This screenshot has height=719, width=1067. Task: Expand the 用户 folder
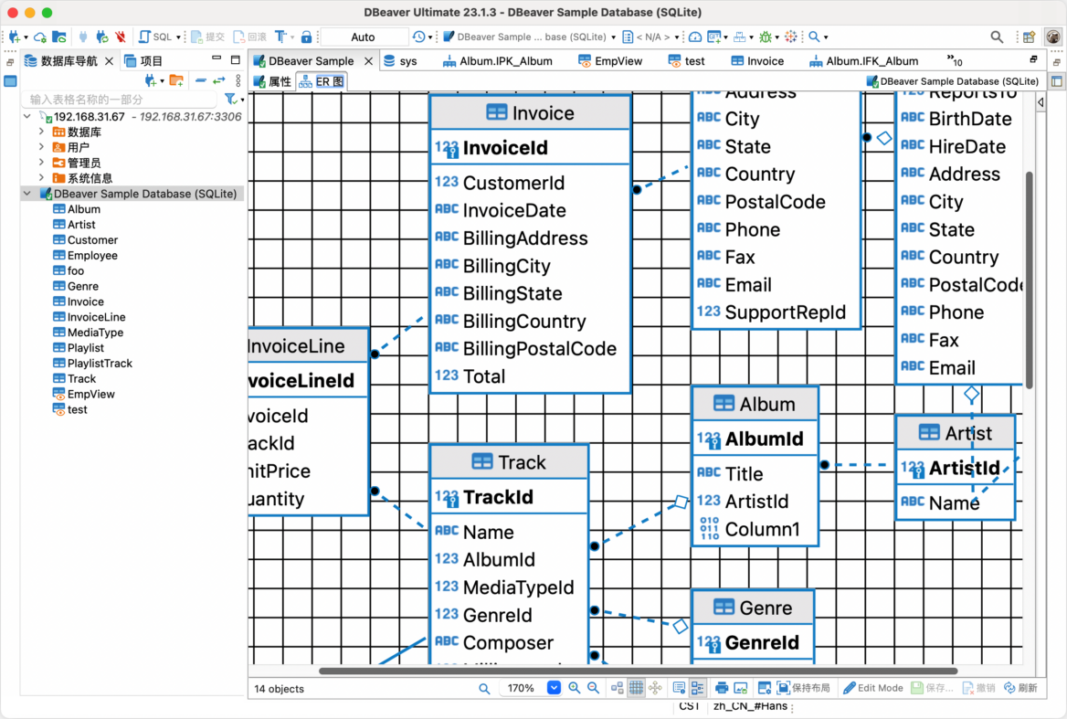(x=41, y=147)
